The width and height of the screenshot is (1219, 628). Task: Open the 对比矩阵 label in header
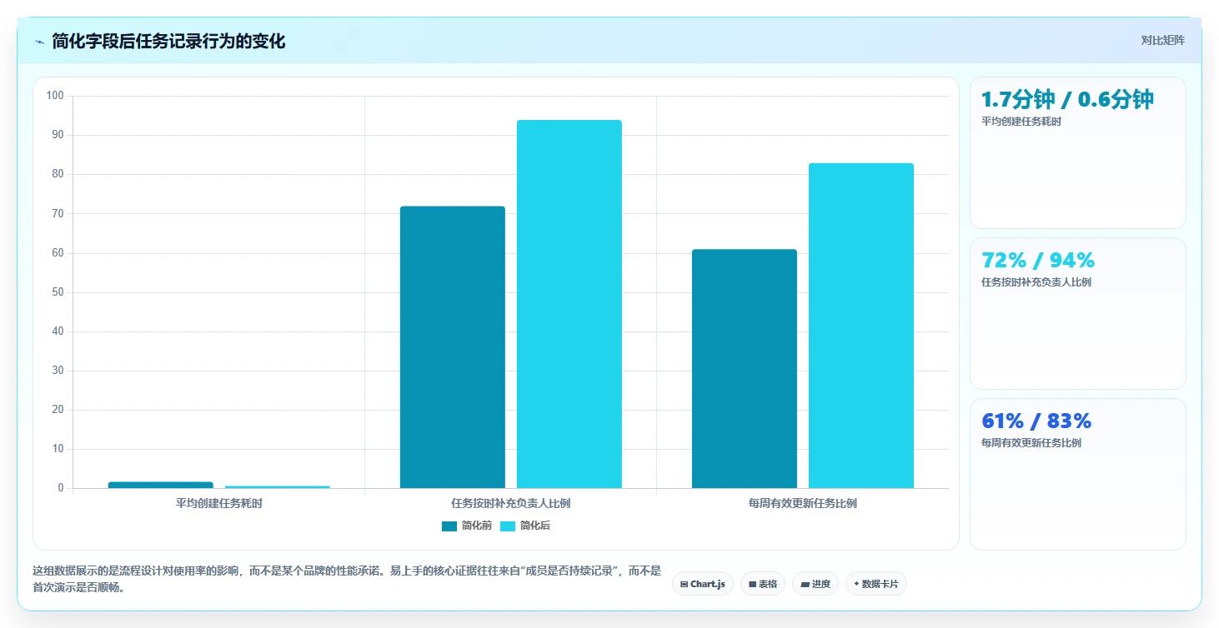point(1162,41)
